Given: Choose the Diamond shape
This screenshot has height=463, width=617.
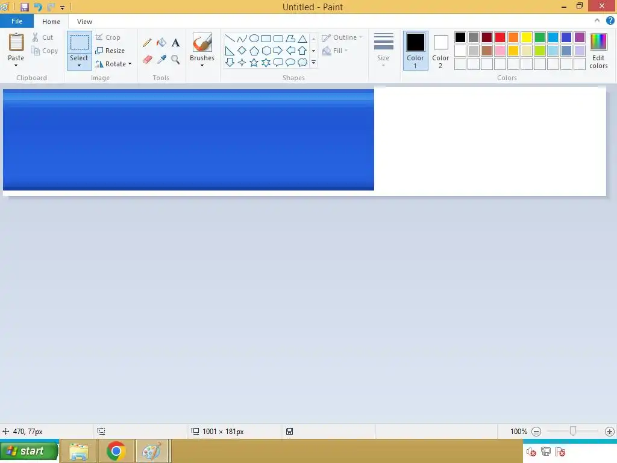Looking at the screenshot, I should click(242, 51).
